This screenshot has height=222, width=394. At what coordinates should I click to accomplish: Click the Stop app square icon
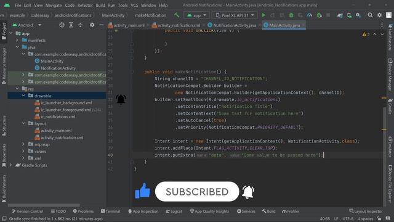(328, 15)
